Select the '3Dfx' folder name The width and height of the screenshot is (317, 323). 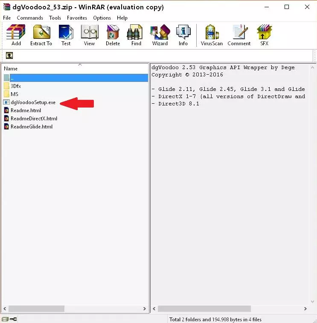16,86
